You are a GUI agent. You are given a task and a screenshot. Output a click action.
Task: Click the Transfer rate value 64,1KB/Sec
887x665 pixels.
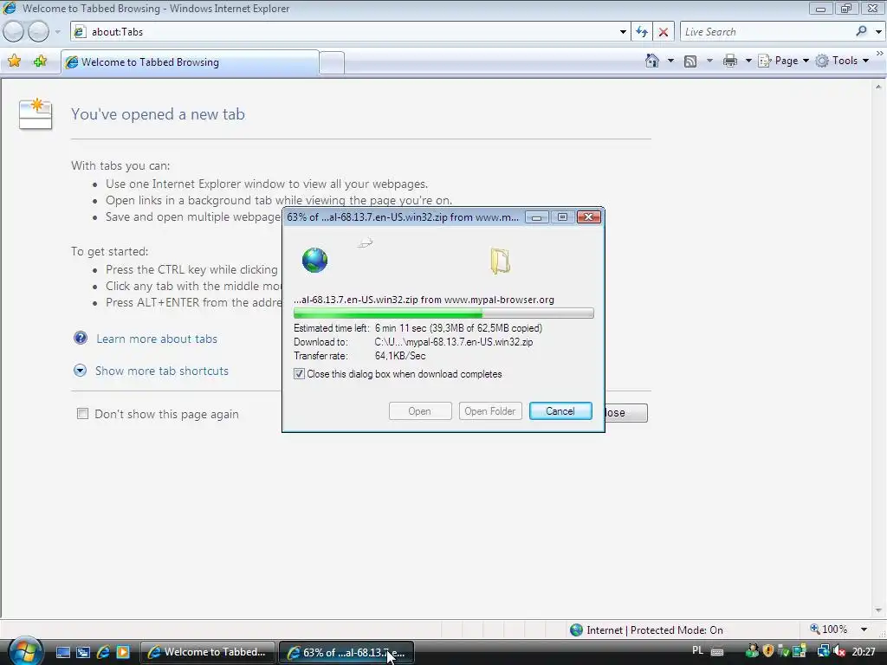click(x=400, y=356)
